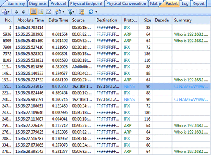Select the Packet tab
Screen dimensions: 211x155
(x=172, y=3)
